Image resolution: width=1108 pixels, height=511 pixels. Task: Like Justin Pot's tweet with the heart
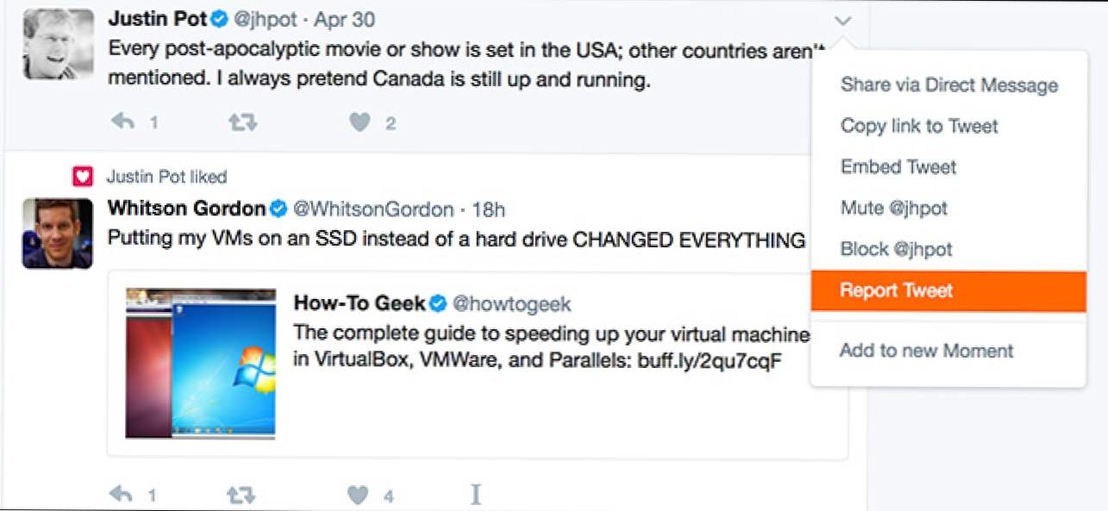pyautogui.click(x=360, y=122)
